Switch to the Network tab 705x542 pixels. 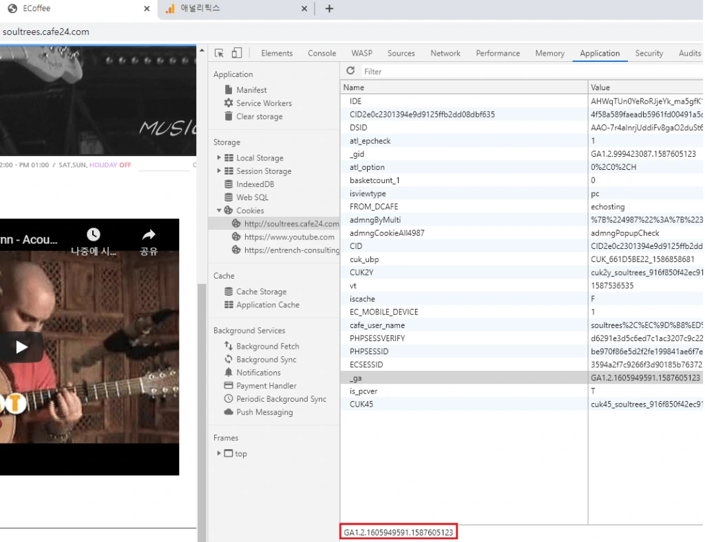tap(445, 53)
